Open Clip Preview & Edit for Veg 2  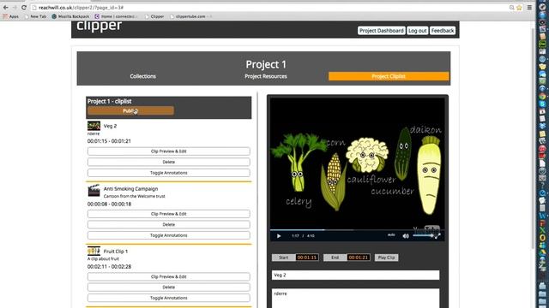169,151
